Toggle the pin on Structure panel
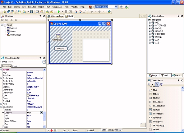The height and width of the screenshot is (133, 184). click(x=40, y=16)
